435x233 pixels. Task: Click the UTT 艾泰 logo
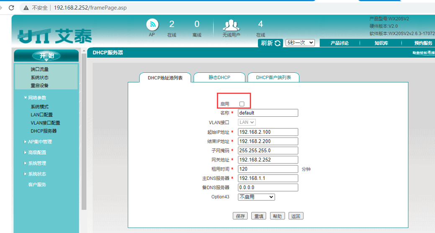coord(55,36)
